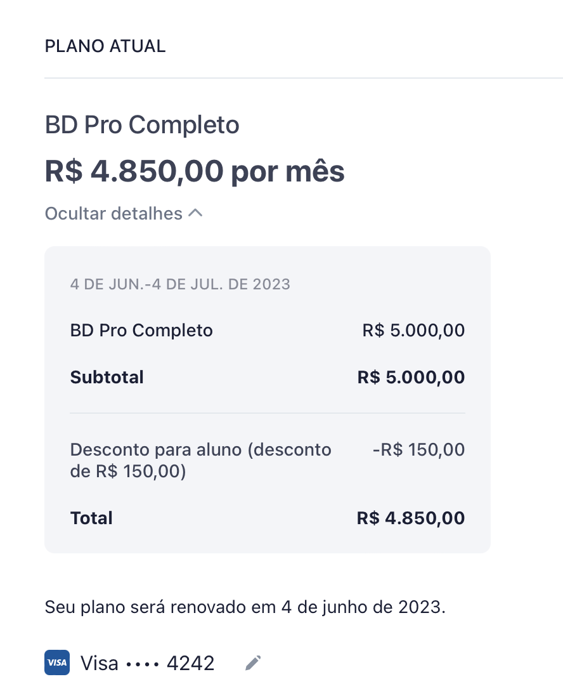
Task: Click the BD Pro Completo line item in details
Action: 141,331
